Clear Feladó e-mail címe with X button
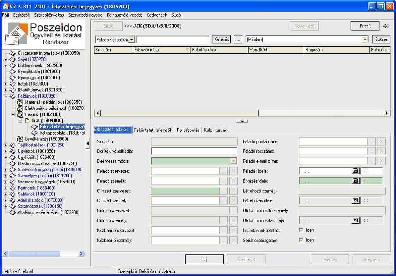This screenshot has height=276, width=396. (x=381, y=161)
